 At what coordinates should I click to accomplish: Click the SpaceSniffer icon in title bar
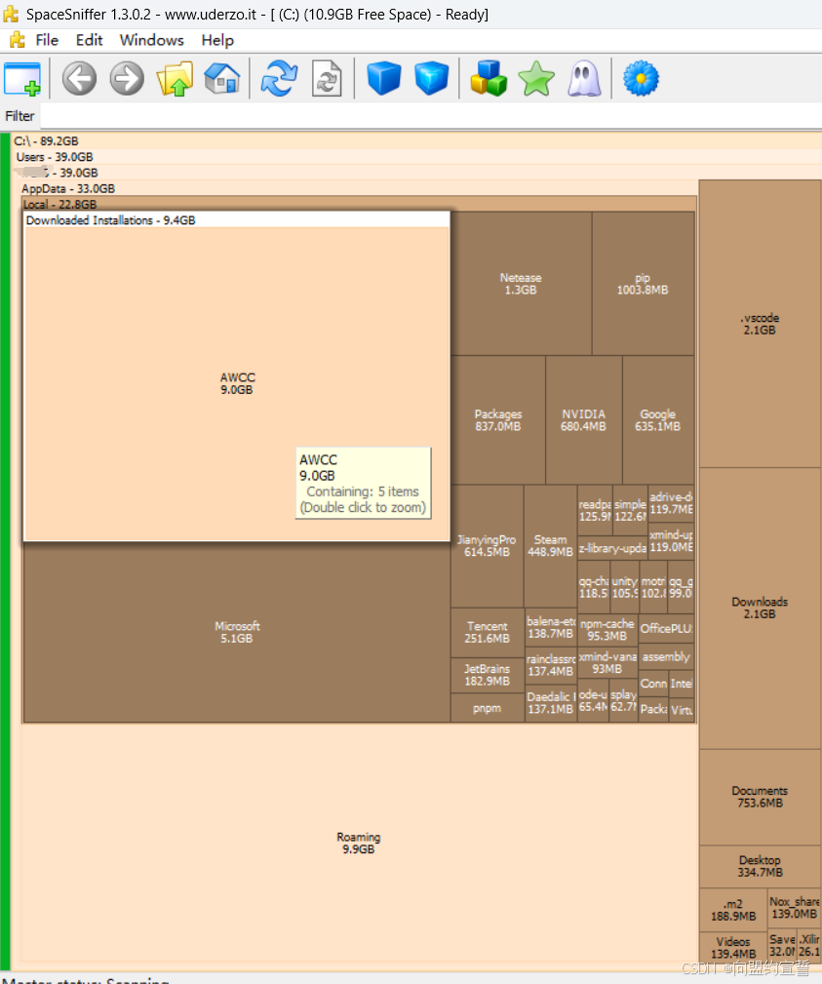[11, 14]
